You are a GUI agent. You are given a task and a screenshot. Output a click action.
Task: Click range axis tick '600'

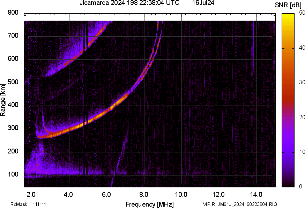(x=13, y=58)
